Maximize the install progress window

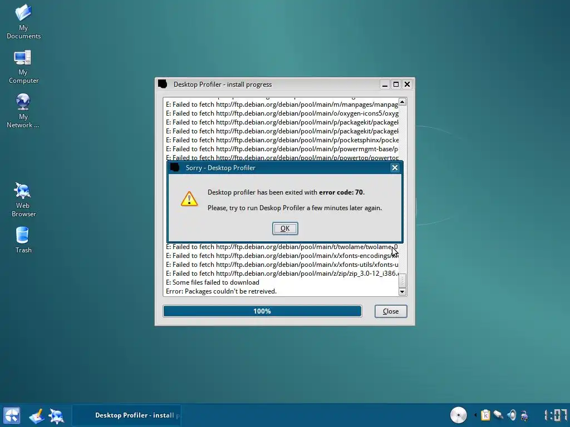(x=396, y=85)
